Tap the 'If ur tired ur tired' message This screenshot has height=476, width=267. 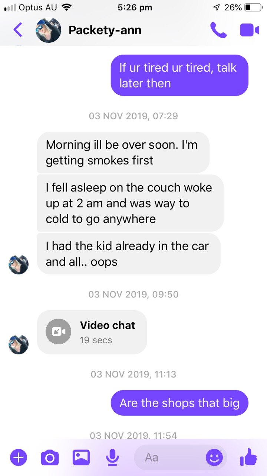tap(179, 75)
